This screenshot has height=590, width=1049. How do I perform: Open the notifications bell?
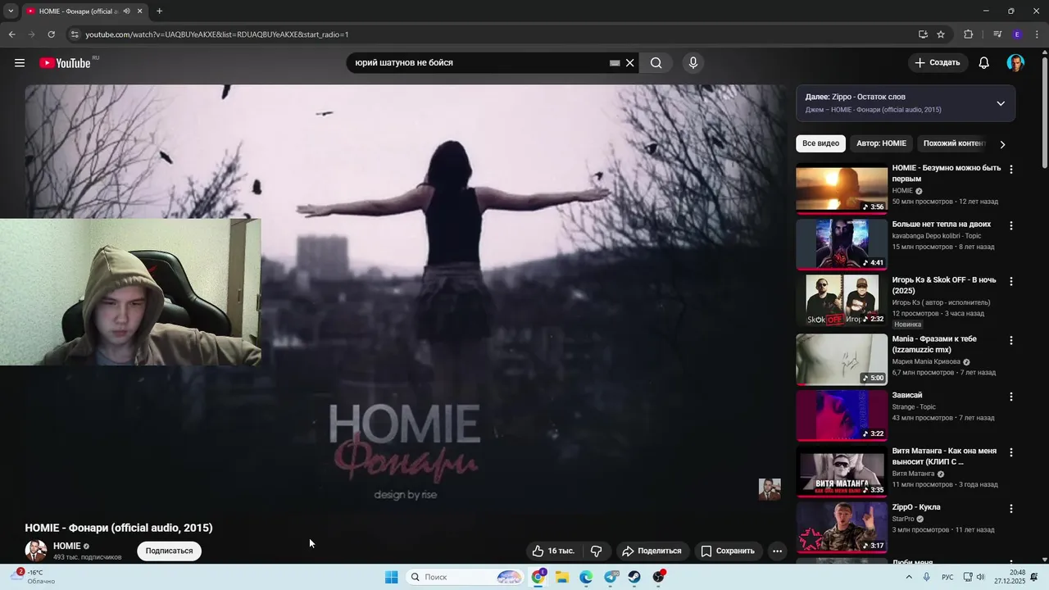coord(984,63)
